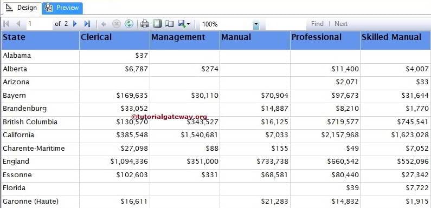The image size is (431, 208).
Task: Click the Professional column header
Action: coord(325,41)
